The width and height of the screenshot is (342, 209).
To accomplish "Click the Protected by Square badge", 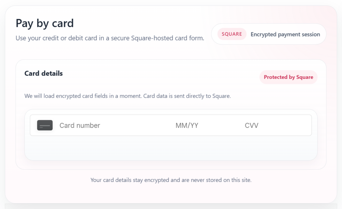I will (x=288, y=77).
